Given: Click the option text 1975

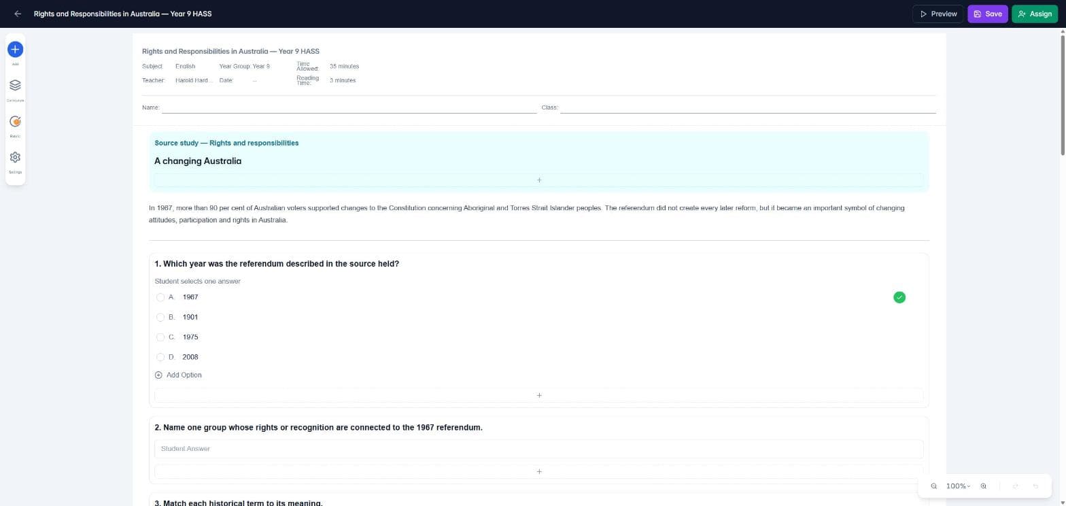Looking at the screenshot, I should tap(190, 337).
